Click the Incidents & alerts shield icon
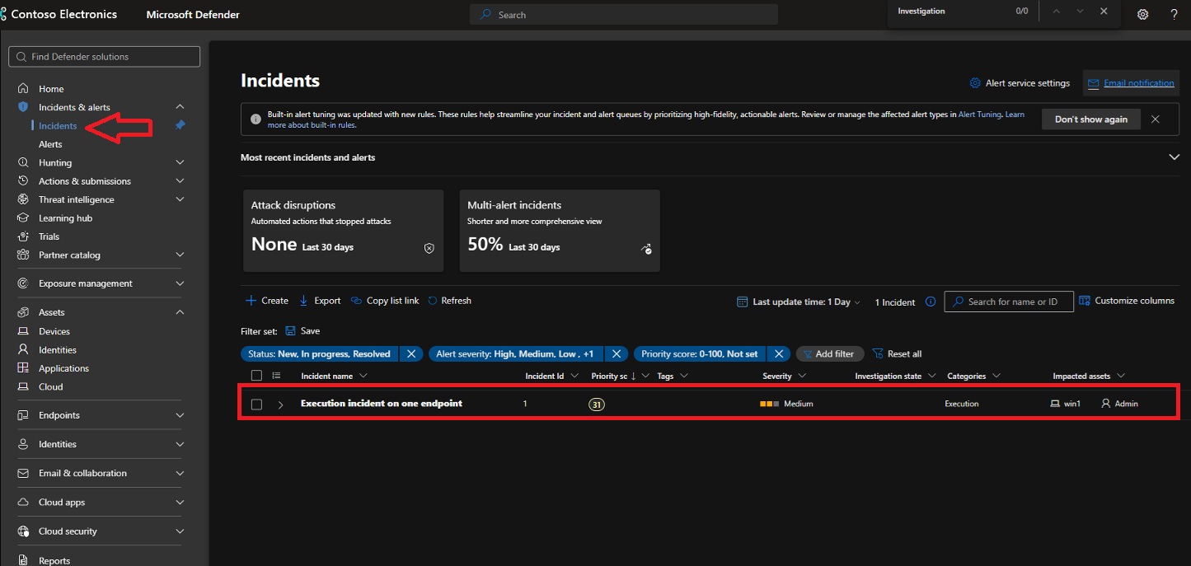Image resolution: width=1191 pixels, height=566 pixels. click(23, 107)
